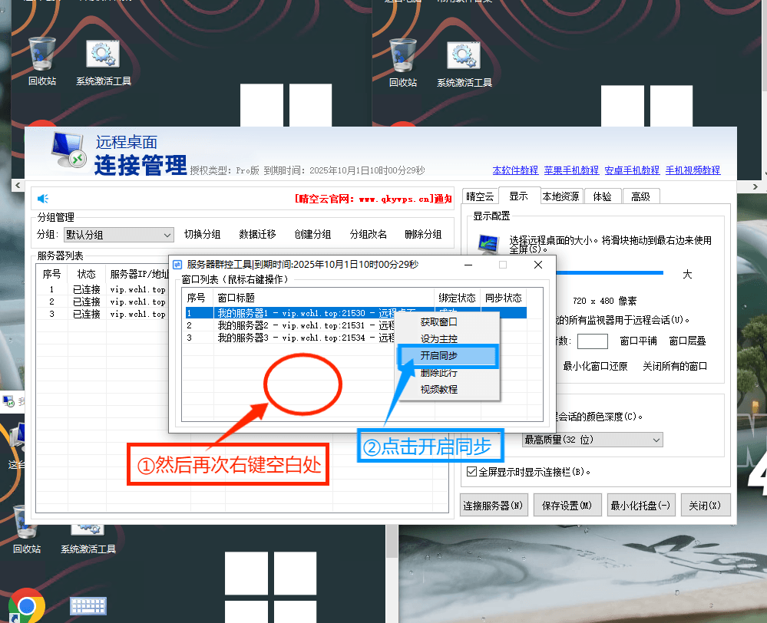Click the remote desktop monitor logo
767x623 pixels.
coord(68,150)
